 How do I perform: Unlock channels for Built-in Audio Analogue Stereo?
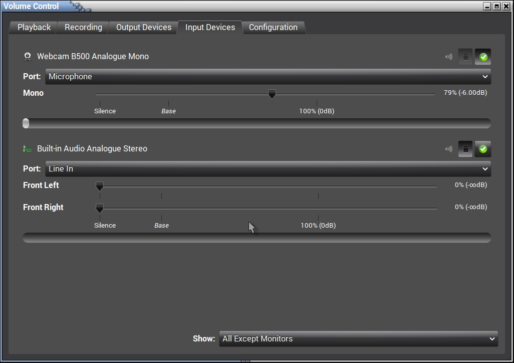click(465, 149)
